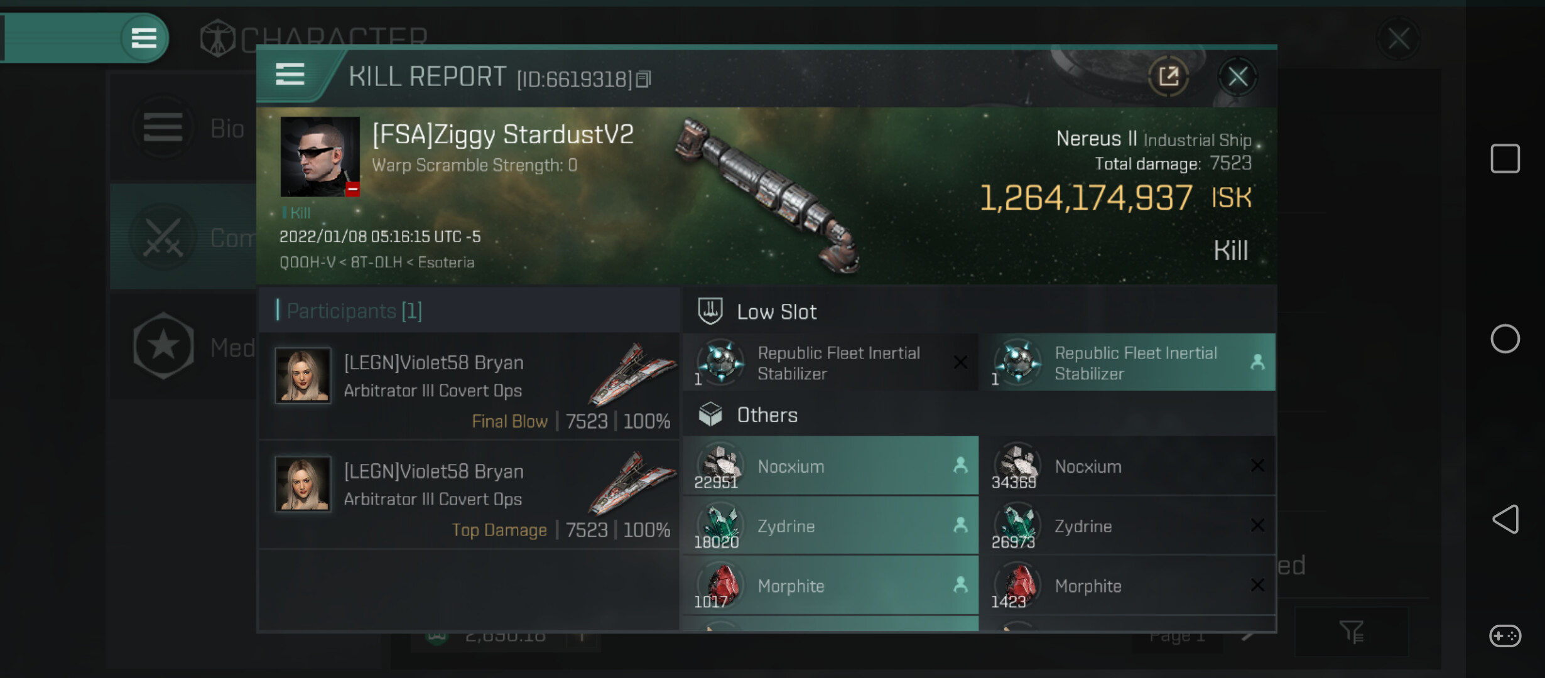The image size is (1545, 678).
Task: Select the destroyed Nocxium stack of 34369
Action: tap(1127, 466)
